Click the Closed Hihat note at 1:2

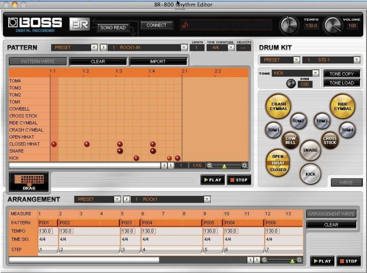point(87,144)
